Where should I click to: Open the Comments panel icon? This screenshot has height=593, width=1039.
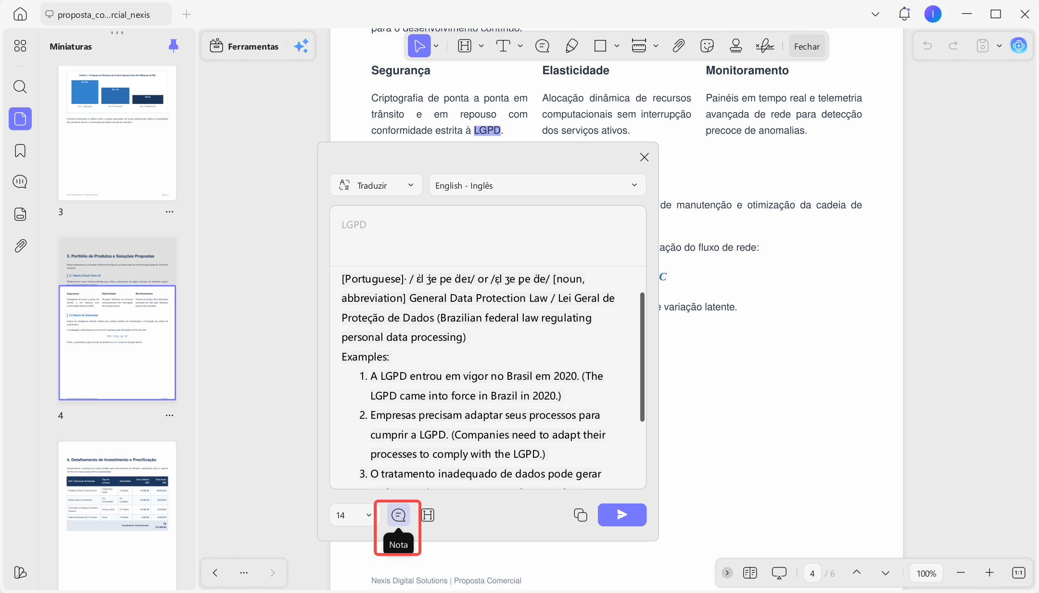pos(20,182)
